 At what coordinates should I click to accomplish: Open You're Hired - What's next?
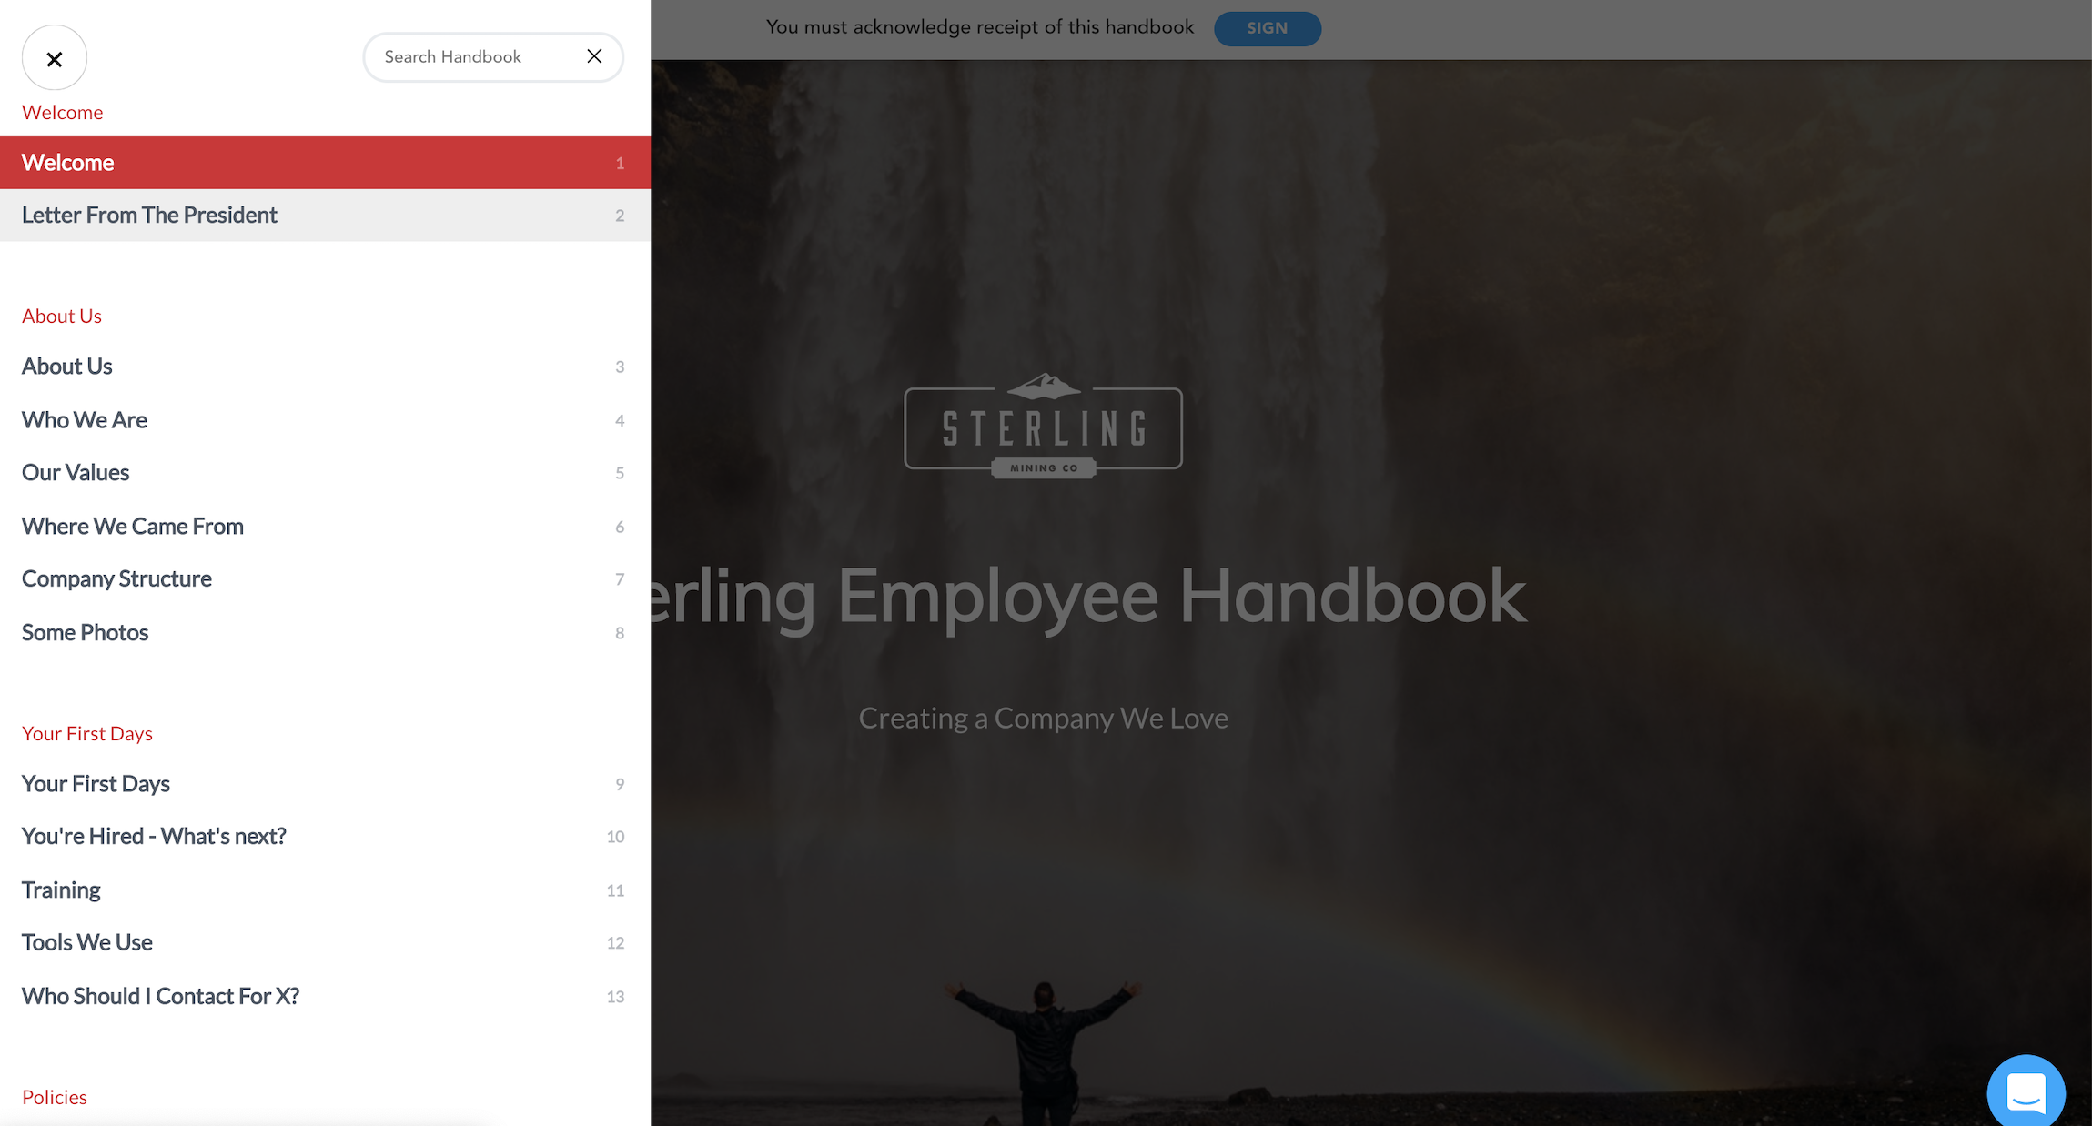[x=154, y=837]
